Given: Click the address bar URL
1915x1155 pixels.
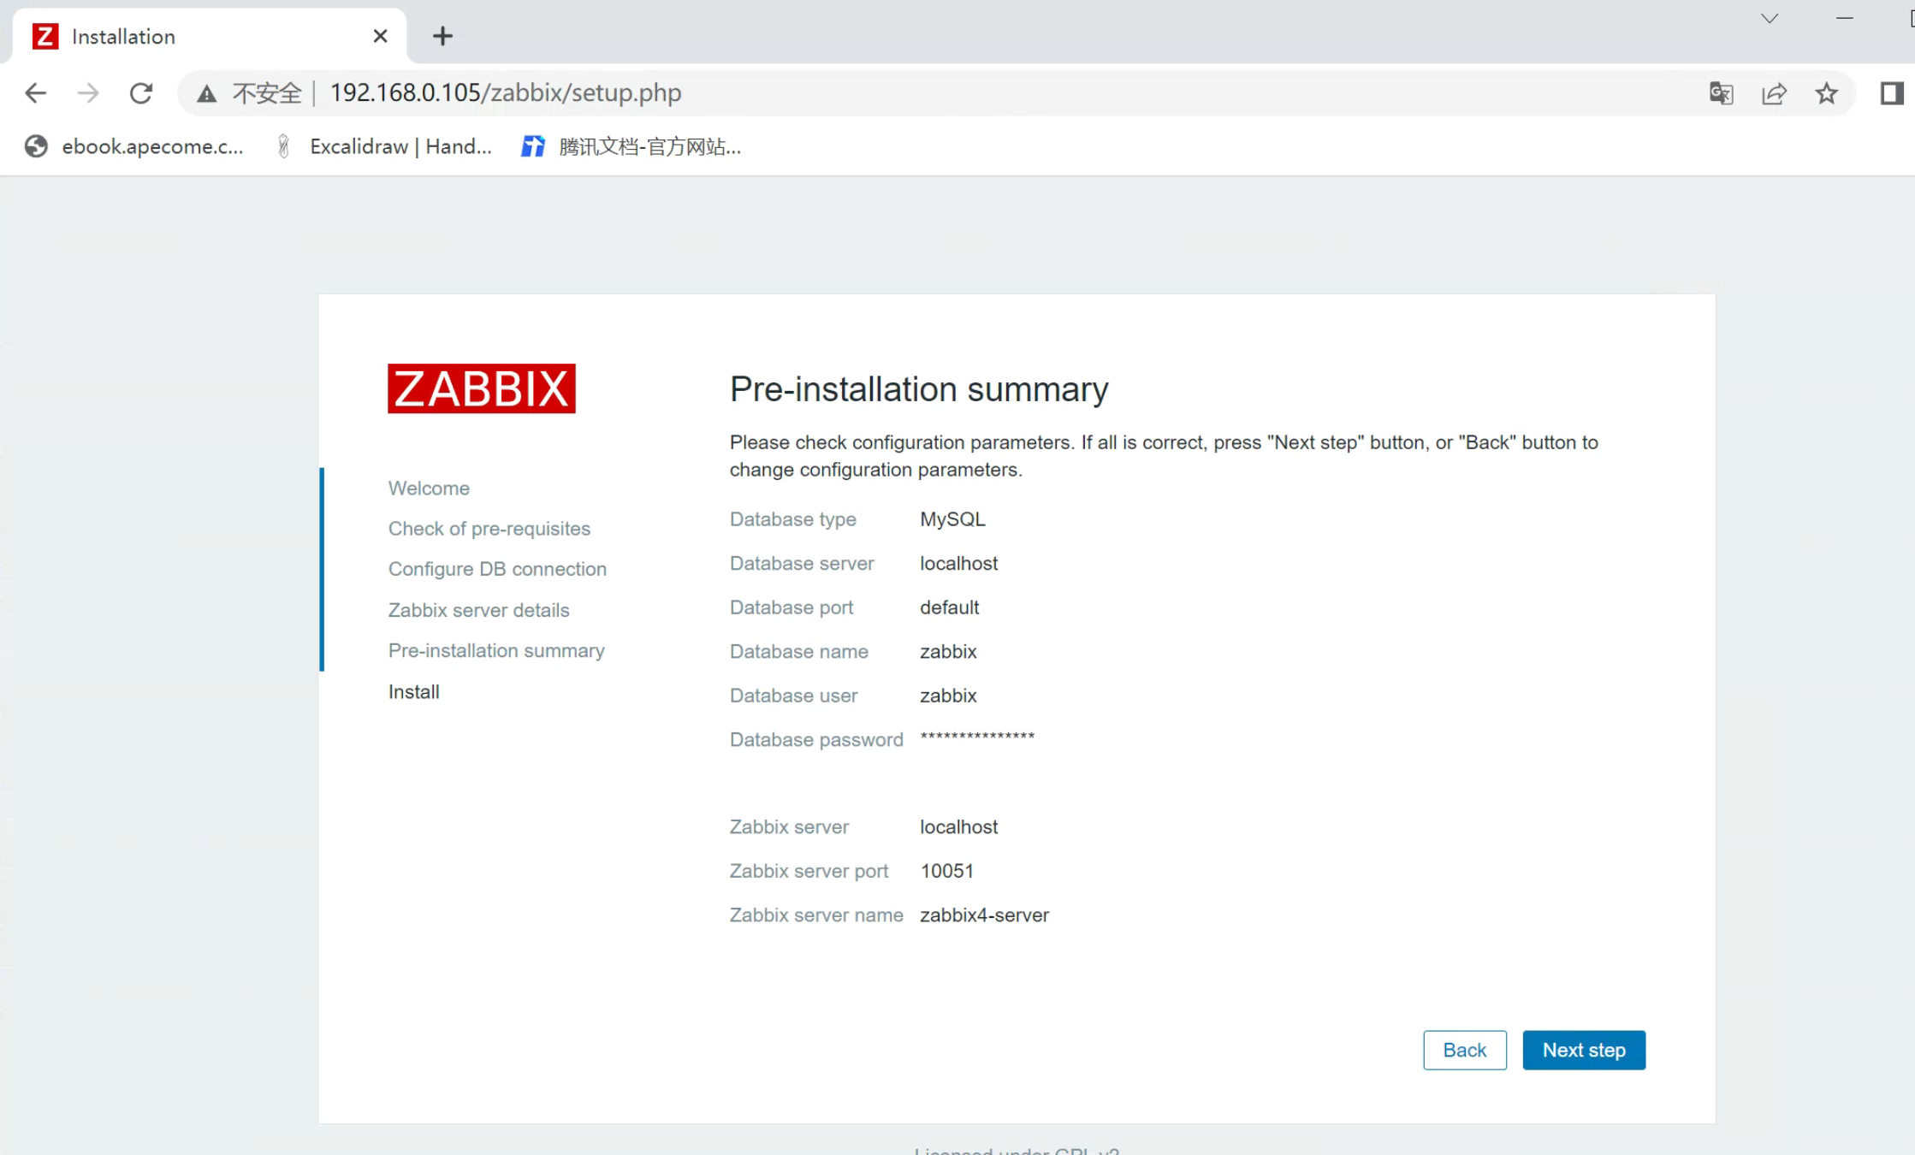Looking at the screenshot, I should (x=505, y=92).
